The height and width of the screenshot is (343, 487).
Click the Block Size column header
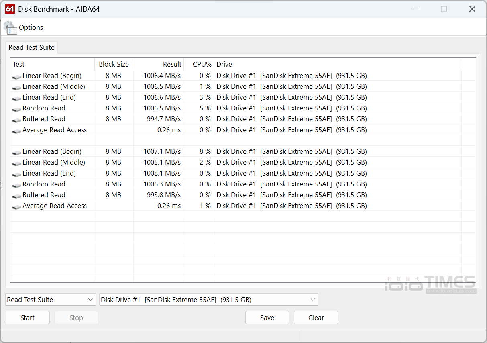114,64
